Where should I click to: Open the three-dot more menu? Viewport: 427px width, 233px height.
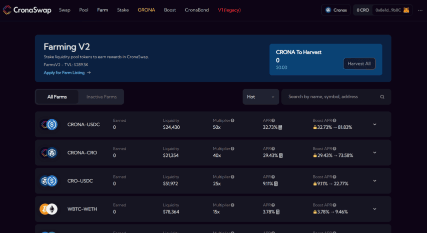click(x=420, y=11)
